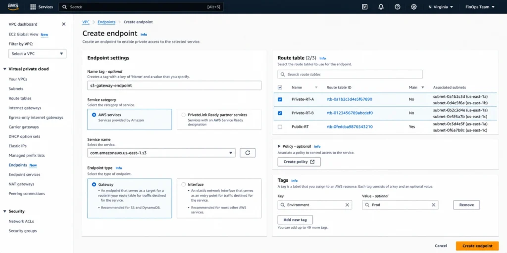507x253 pixels.
Task: Click the search icon in top search bar
Action: (x=65, y=7)
